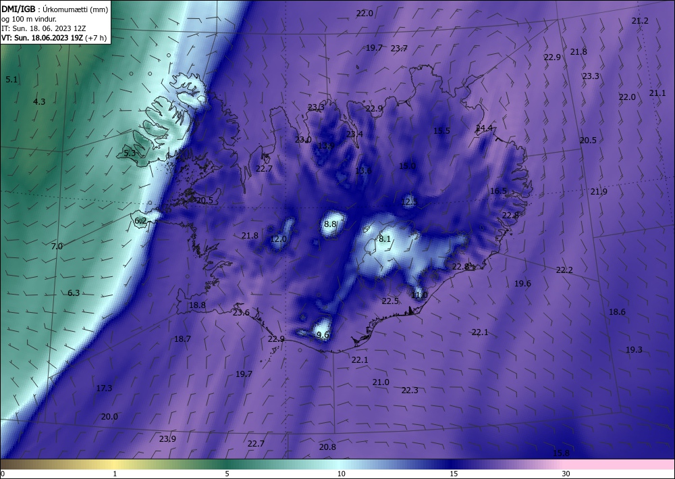Click the map value 21.0
The width and height of the screenshot is (675, 479).
click(x=381, y=382)
